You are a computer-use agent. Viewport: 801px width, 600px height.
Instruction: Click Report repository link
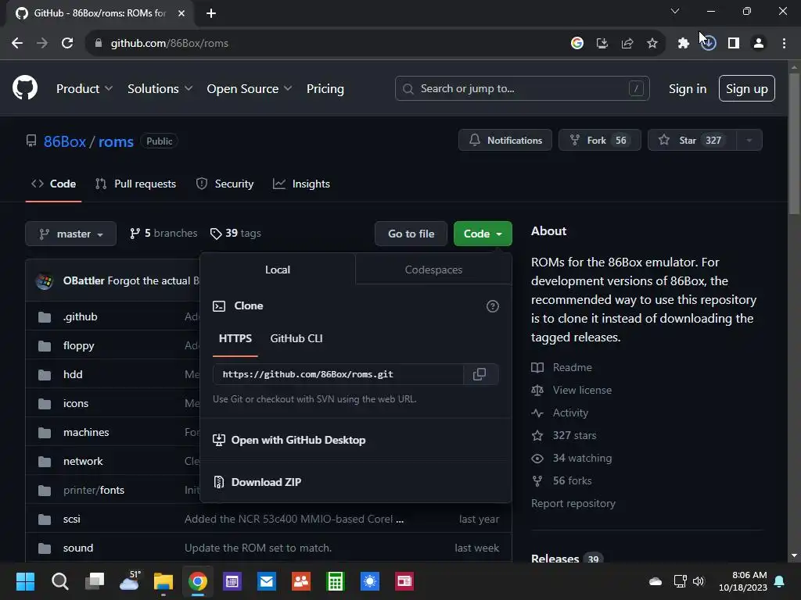click(x=573, y=504)
